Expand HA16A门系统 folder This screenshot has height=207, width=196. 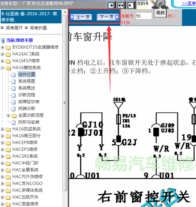2,54
